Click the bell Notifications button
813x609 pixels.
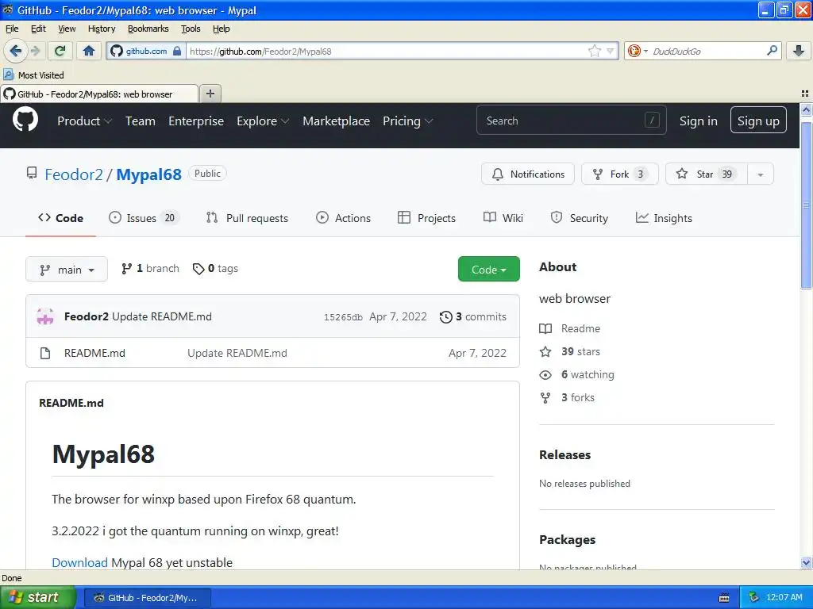pyautogui.click(x=528, y=174)
